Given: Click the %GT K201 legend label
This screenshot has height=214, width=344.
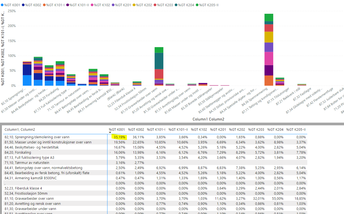Looking at the screenshot, I should coord(123,5).
